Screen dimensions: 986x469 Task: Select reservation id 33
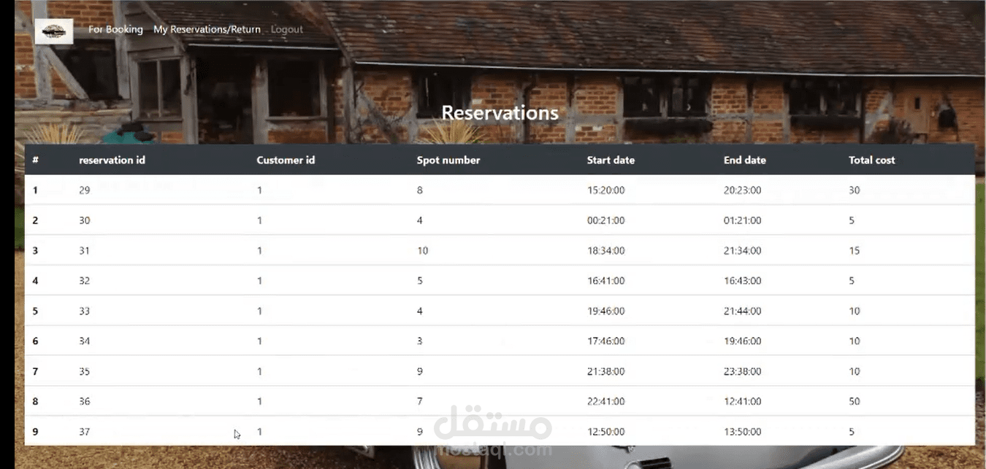pos(85,311)
